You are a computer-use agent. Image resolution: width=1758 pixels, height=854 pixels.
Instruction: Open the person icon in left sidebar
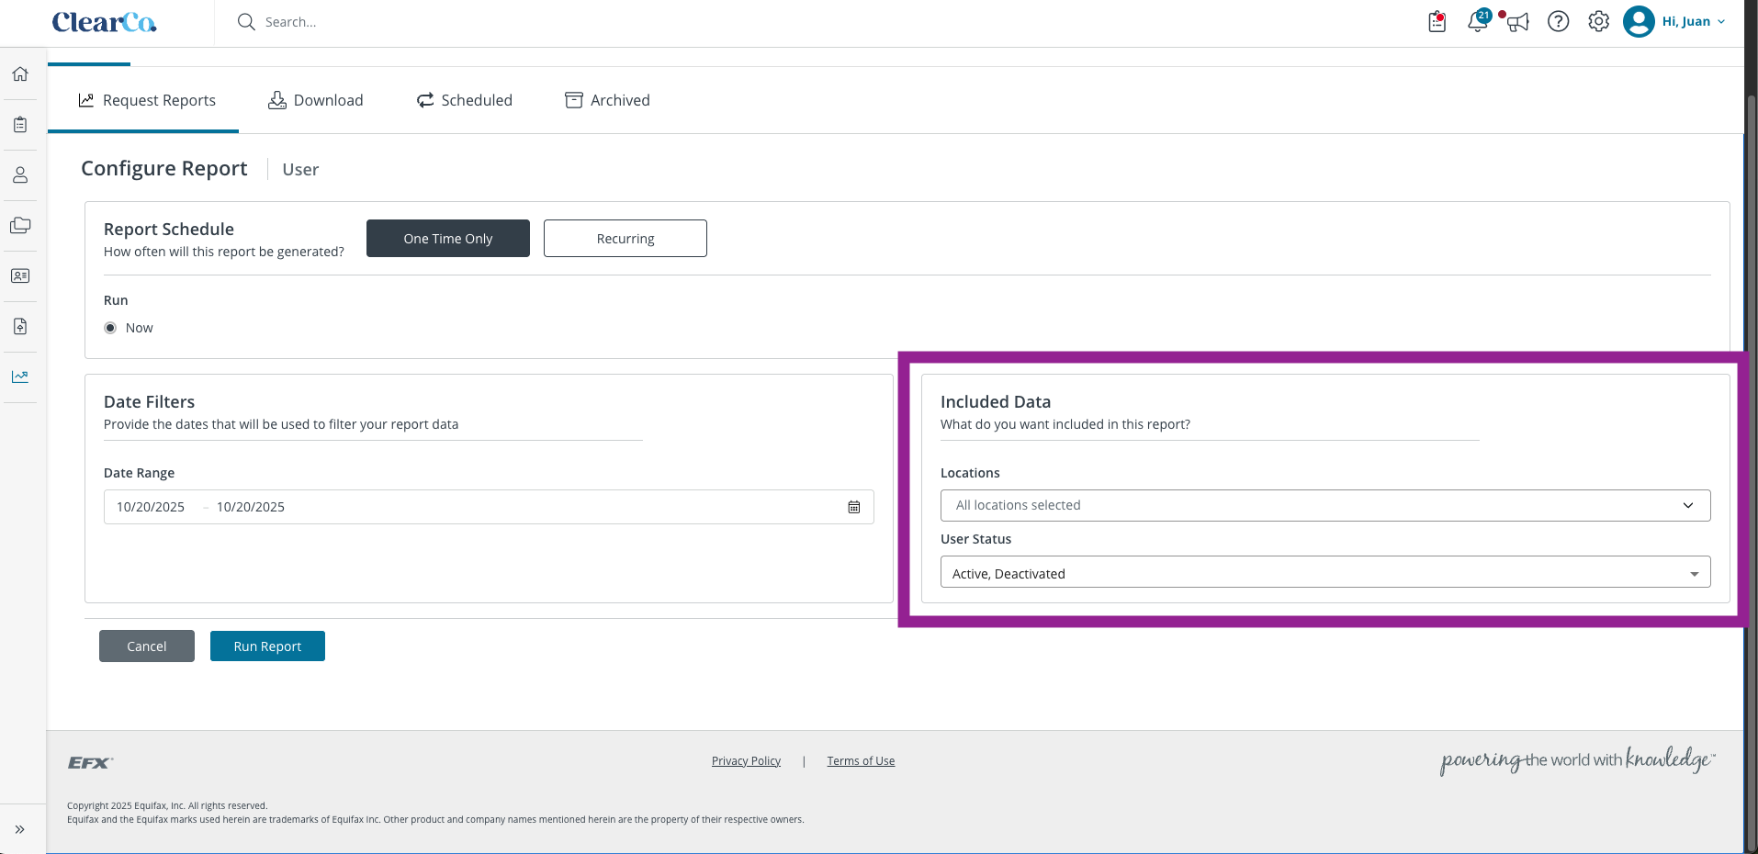point(20,174)
